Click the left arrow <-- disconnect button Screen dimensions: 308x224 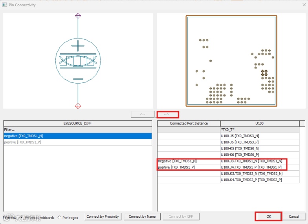(x=143, y=115)
